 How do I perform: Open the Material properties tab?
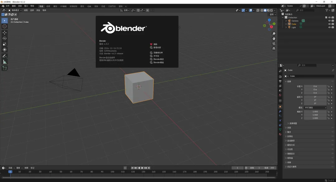pyautogui.click(x=280, y=134)
